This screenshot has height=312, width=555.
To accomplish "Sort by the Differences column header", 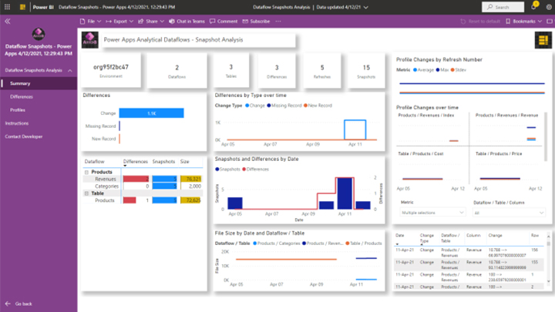I will 135,162.
